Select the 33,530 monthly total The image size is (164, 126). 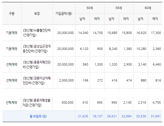click(141, 116)
